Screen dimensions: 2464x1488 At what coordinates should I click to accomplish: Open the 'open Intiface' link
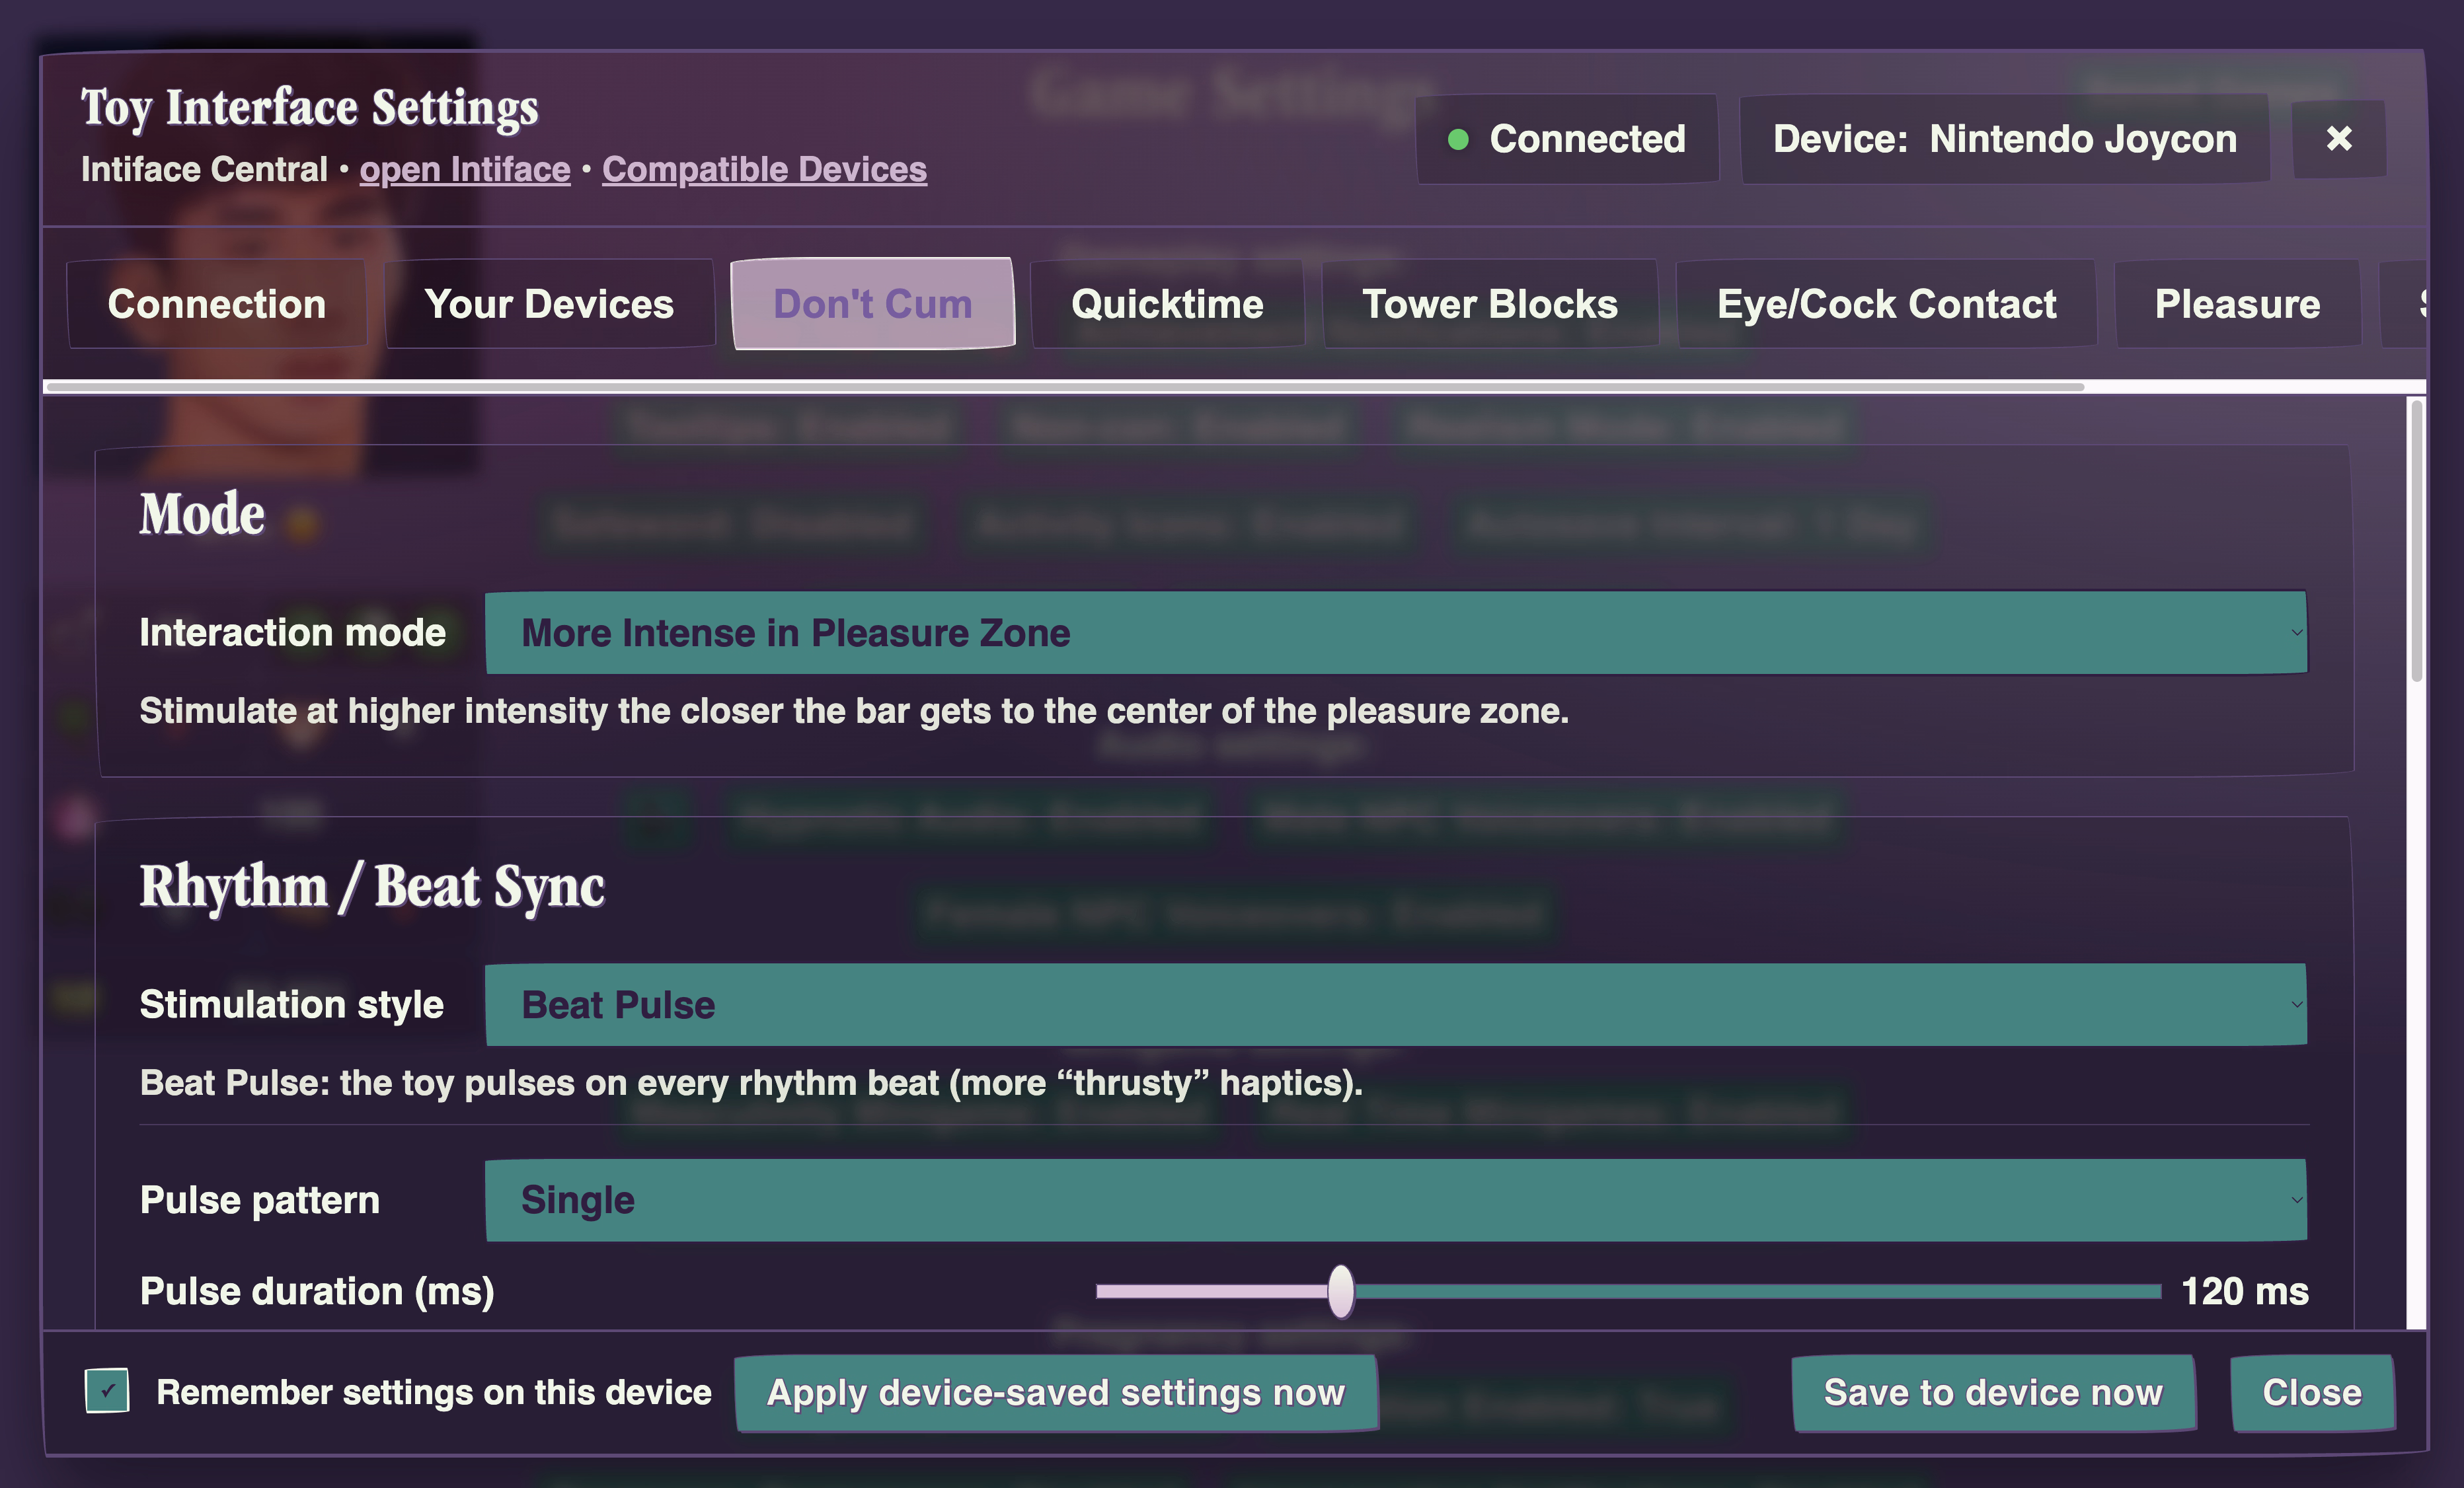(x=465, y=169)
